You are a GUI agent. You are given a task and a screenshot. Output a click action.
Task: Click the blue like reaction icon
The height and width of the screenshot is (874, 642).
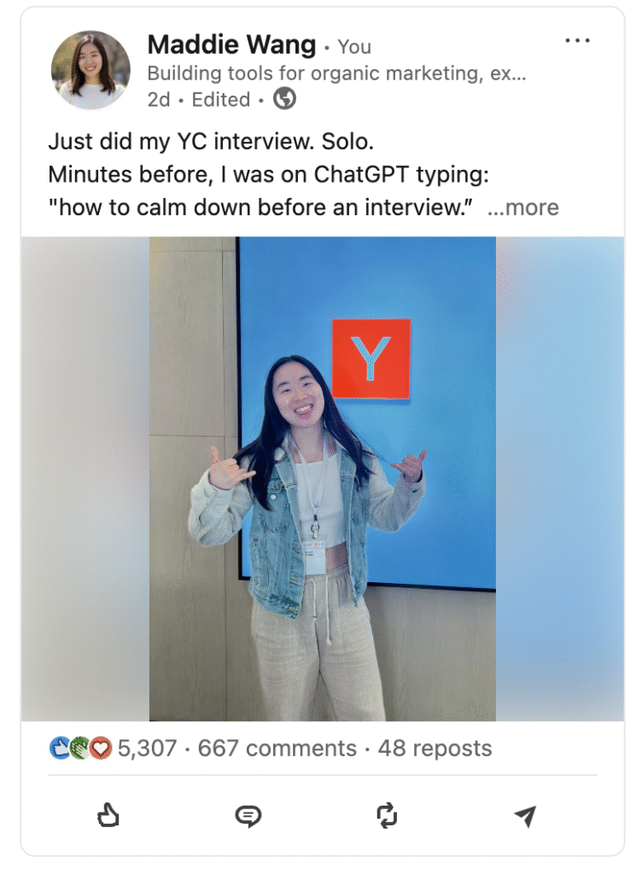(60, 748)
